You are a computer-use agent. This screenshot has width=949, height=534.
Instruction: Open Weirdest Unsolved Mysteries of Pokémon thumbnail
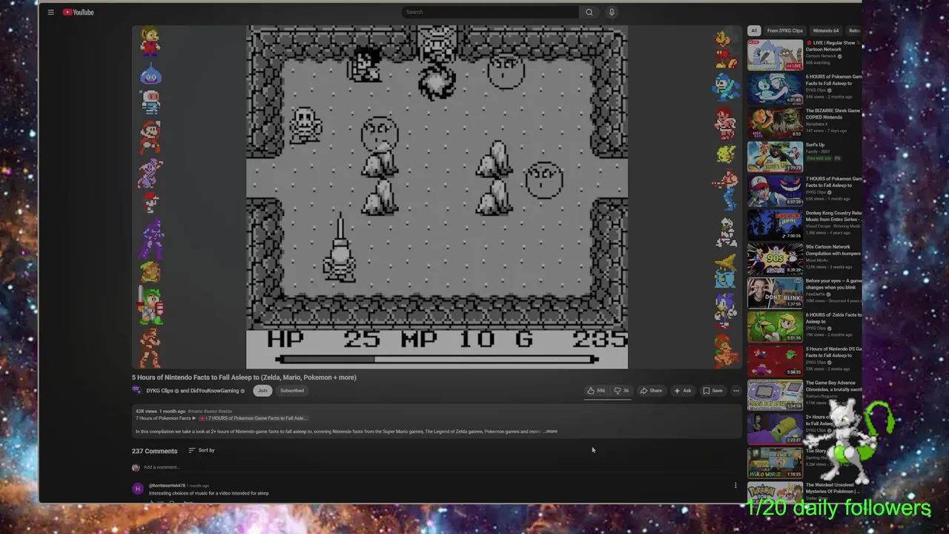pos(775,493)
